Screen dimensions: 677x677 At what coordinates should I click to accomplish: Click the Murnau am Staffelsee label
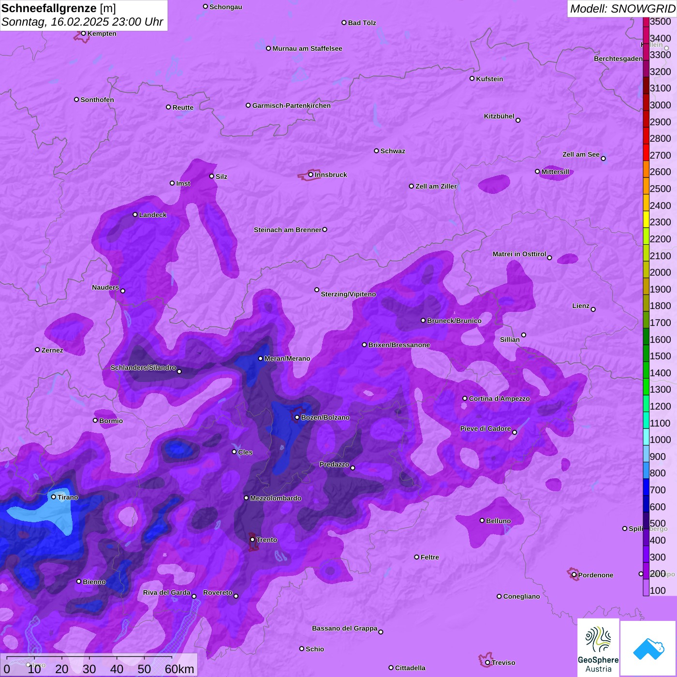(x=307, y=48)
